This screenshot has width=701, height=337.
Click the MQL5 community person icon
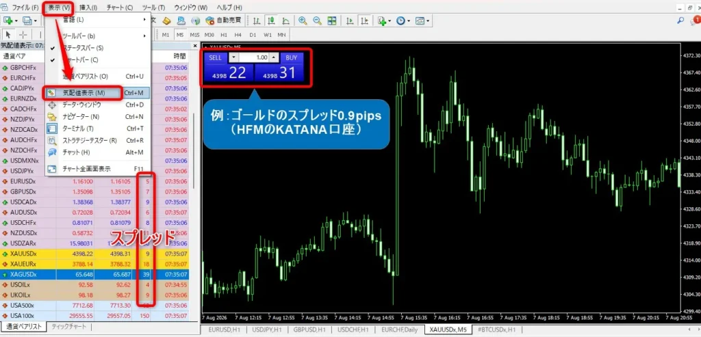181,21
